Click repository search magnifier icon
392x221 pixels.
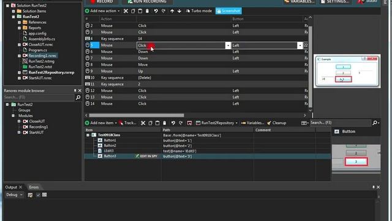coord(375,123)
